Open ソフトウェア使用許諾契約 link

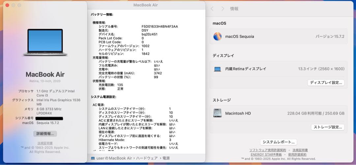(x=267, y=150)
